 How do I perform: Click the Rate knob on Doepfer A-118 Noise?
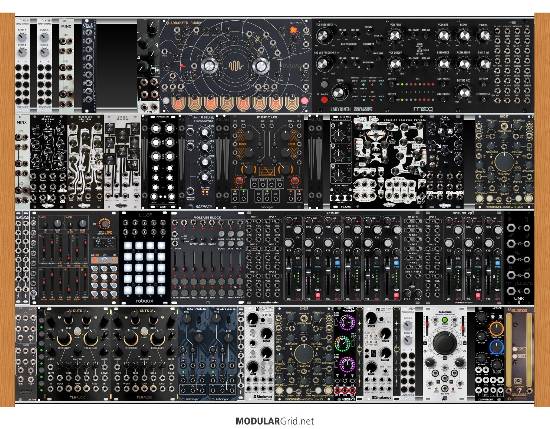coord(204,162)
